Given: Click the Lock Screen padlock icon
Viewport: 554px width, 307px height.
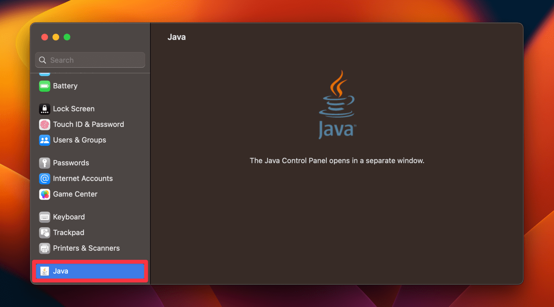Looking at the screenshot, I should (x=44, y=109).
